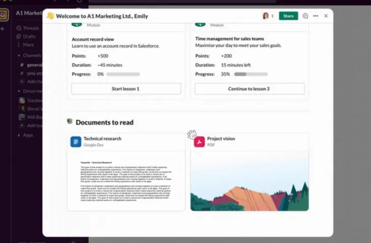The height and width of the screenshot is (243, 371).
Task: Close the welcome canvas with the X
Action: click(326, 16)
